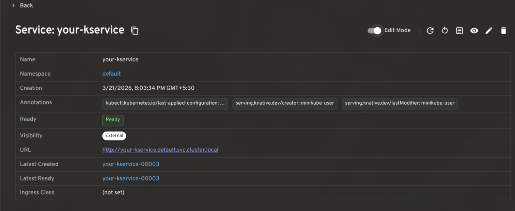Screen dimensions: 515x211
Task: Toggle the Edit Mode switch
Action: tap(374, 31)
